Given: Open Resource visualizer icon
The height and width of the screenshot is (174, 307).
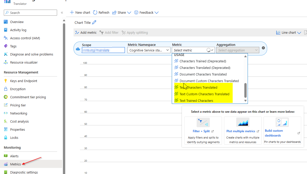Looking at the screenshot, I should 6,62.
